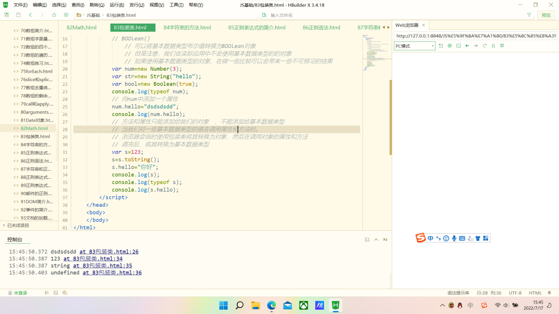The image size is (559, 314).
Task: Click the web browser URL address field
Action: tap(476, 36)
